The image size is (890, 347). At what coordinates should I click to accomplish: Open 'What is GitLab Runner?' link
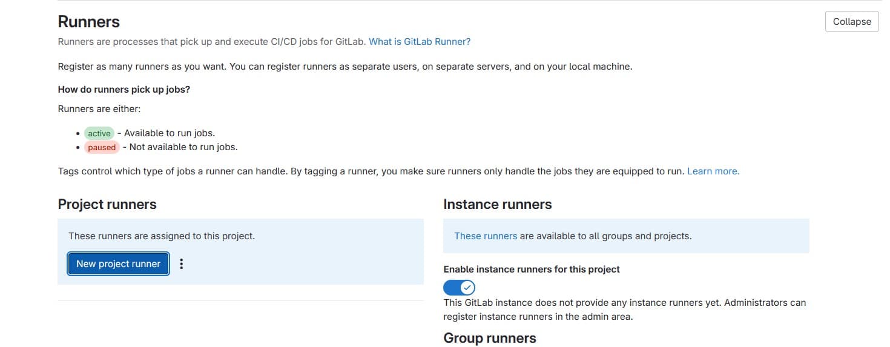coord(420,42)
